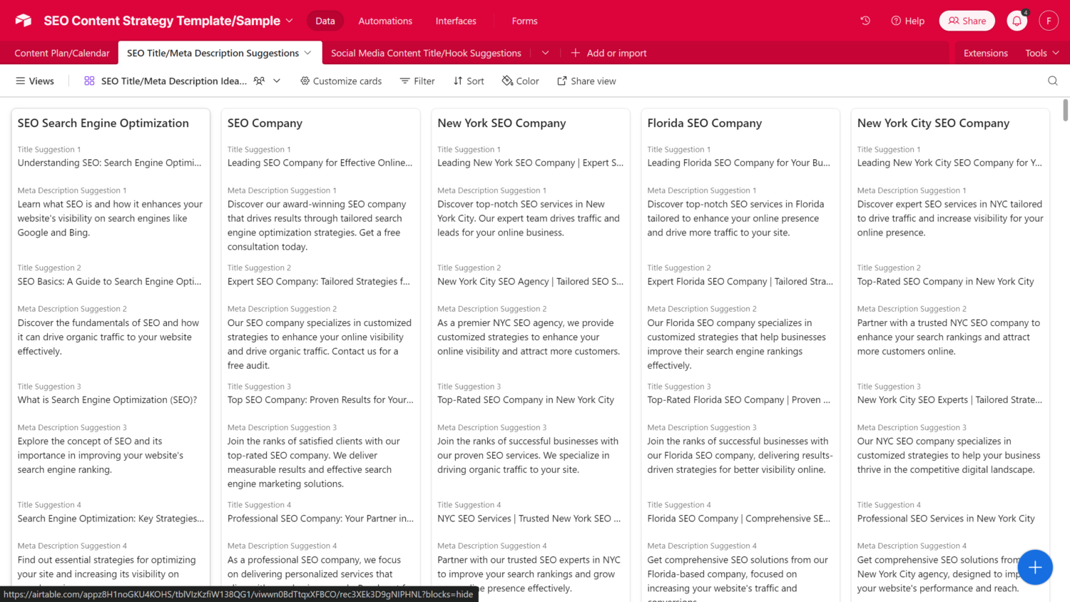The width and height of the screenshot is (1070, 602).
Task: Go to the Automations section
Action: (x=385, y=21)
